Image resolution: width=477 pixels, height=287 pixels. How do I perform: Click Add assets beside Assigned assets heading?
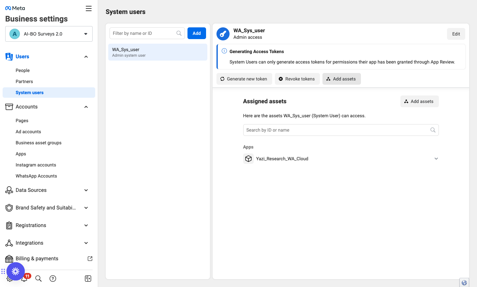coord(420,101)
